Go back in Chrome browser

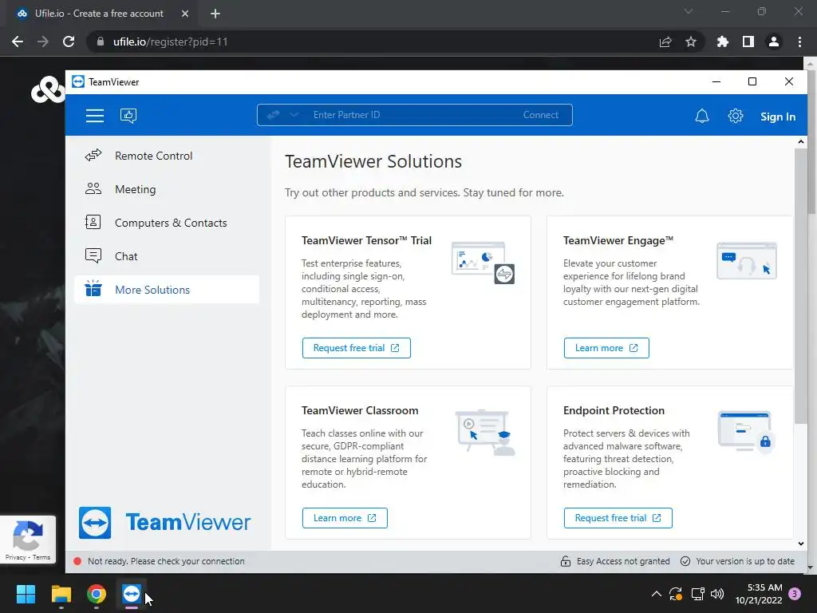pos(18,42)
